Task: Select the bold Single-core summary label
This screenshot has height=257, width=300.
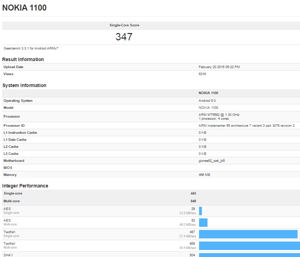Action: 13,193
